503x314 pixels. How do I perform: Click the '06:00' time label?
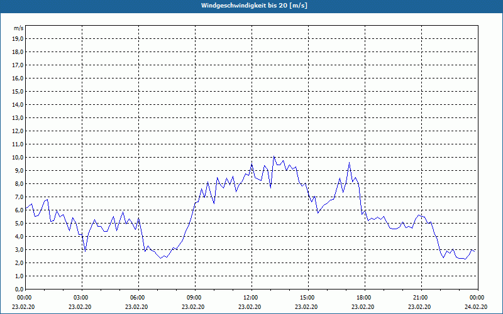(138, 298)
